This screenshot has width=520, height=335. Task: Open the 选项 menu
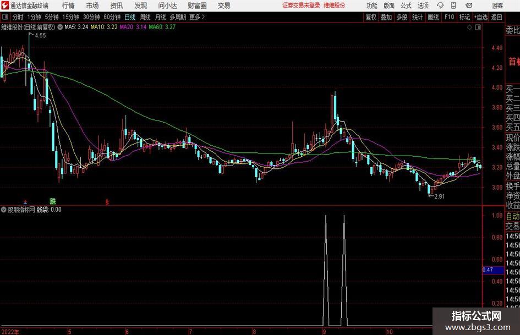click(x=423, y=6)
